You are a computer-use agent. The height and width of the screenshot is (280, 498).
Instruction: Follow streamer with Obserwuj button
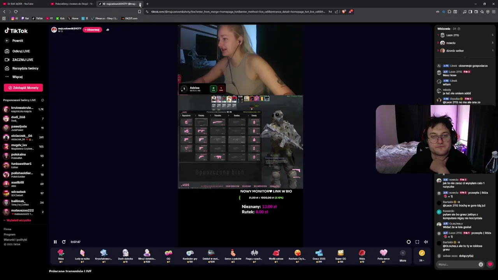point(92,30)
